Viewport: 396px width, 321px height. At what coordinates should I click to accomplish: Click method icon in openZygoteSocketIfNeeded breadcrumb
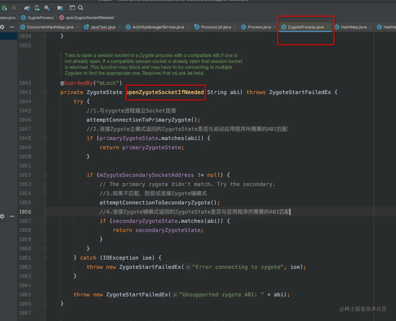point(62,18)
